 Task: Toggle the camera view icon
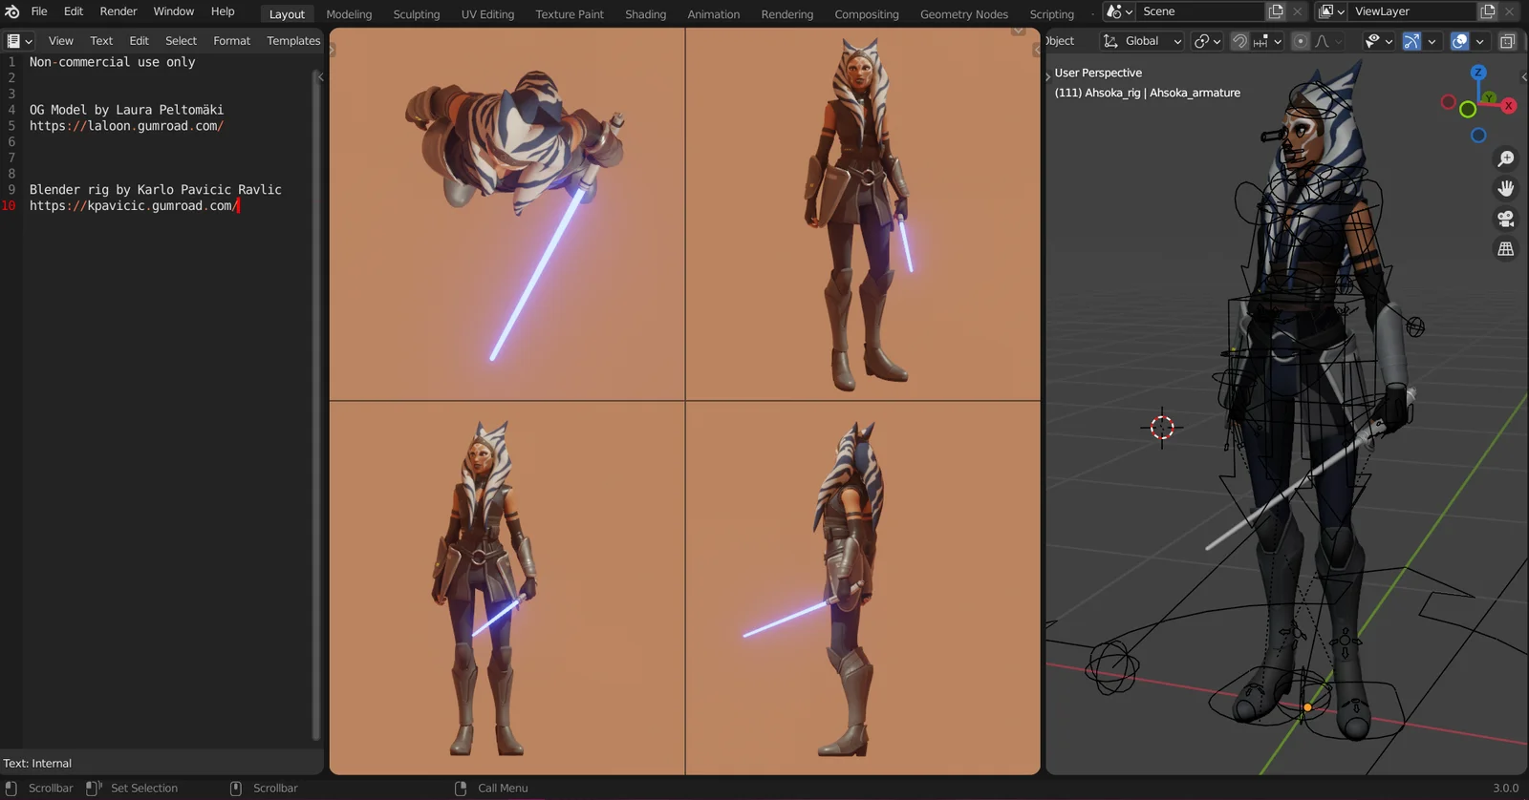point(1506,219)
